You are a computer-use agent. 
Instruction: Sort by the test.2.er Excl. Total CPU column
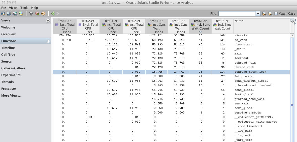click(88, 26)
